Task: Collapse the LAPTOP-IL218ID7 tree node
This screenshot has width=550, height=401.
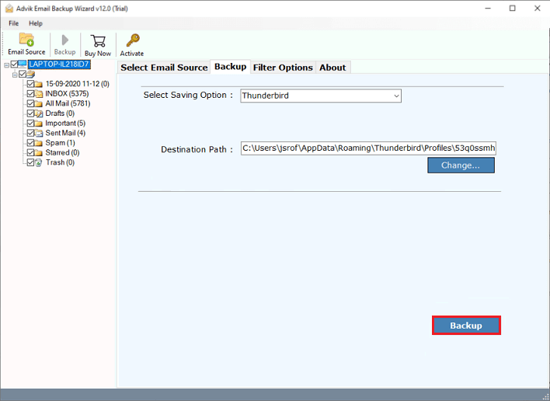Action: pos(6,65)
